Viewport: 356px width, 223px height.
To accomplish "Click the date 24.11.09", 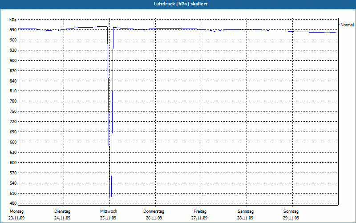I will (62, 218).
